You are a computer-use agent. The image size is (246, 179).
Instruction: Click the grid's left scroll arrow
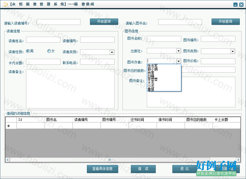pos(8,160)
